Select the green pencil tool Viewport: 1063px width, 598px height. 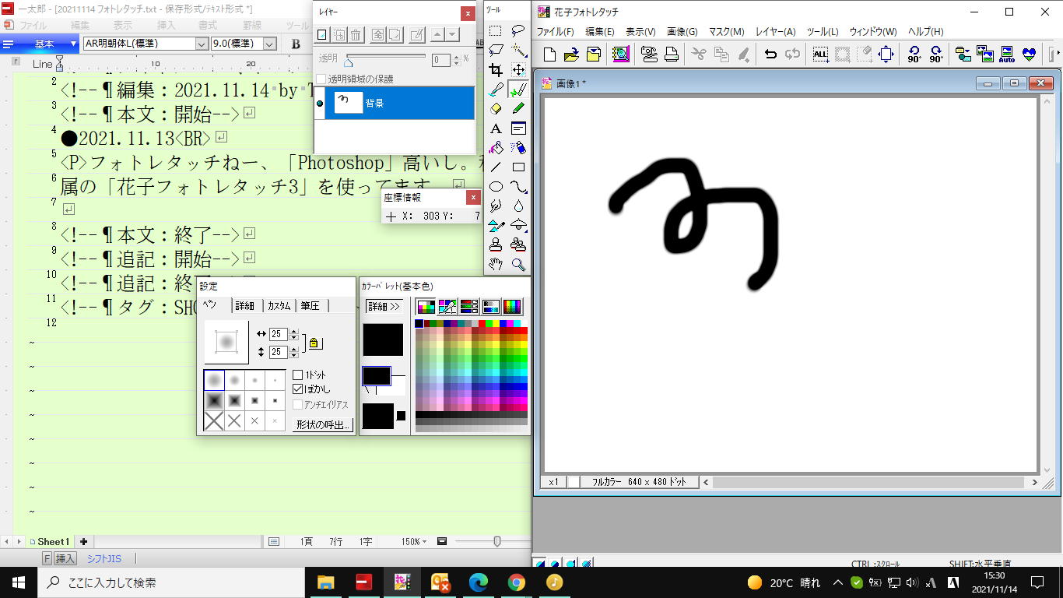coord(518,109)
